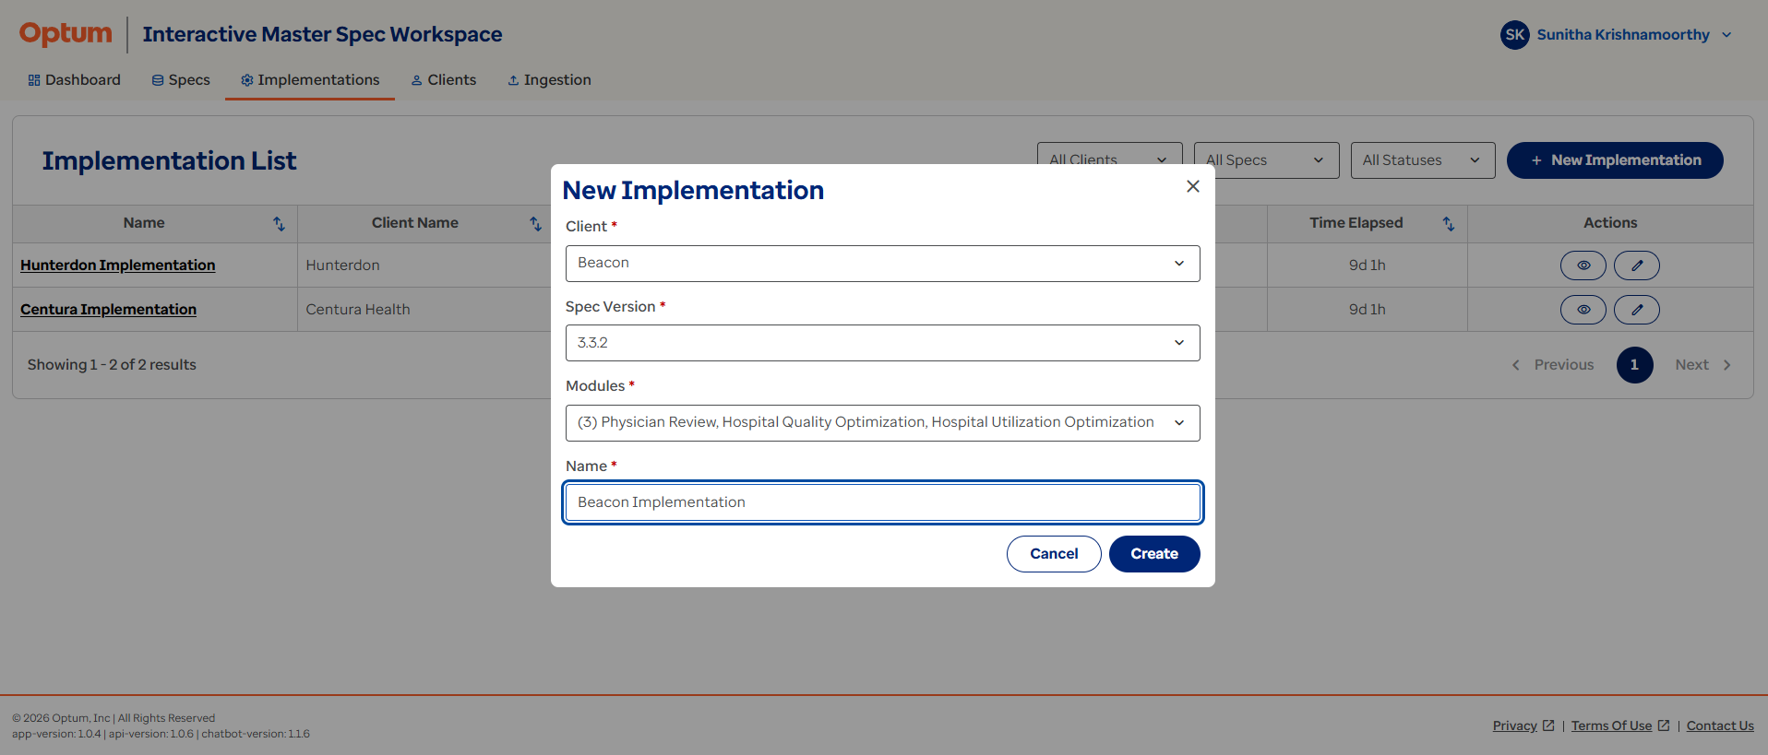Go to the Previous results page
This screenshot has height=755, width=1768.
click(1553, 365)
